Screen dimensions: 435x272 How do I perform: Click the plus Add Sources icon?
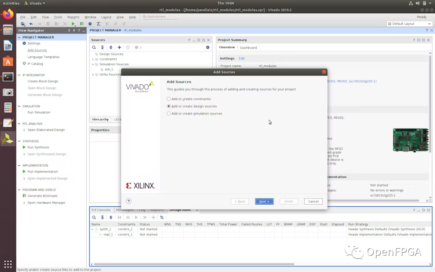click(119, 48)
